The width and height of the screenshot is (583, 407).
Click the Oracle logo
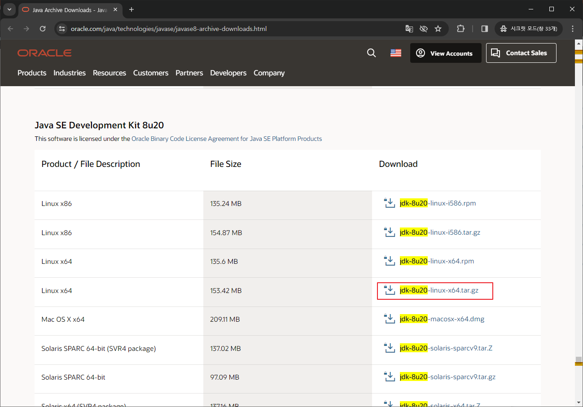click(44, 53)
